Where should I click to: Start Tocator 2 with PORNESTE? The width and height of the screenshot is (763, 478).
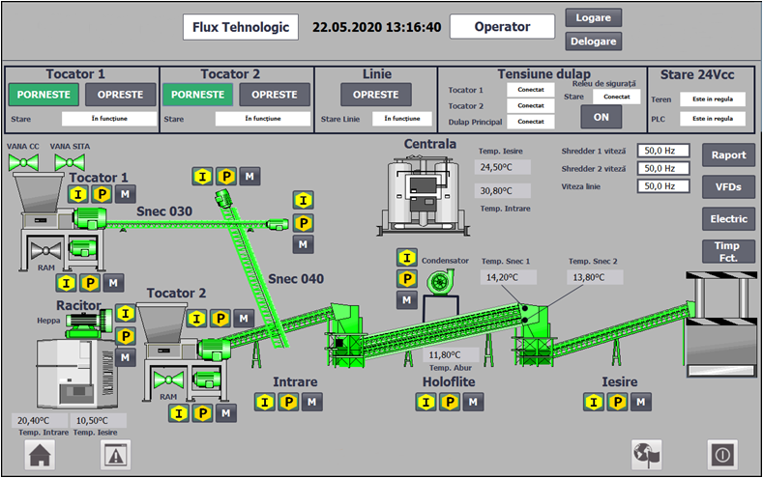click(x=197, y=95)
